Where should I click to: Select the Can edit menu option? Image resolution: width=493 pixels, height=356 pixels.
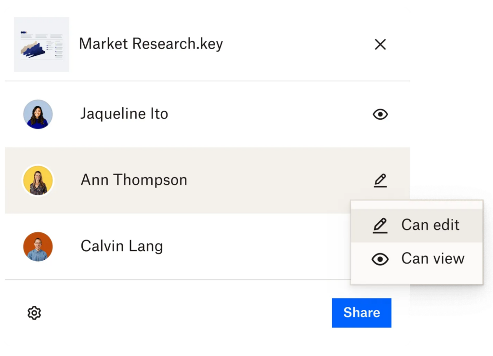(x=430, y=225)
